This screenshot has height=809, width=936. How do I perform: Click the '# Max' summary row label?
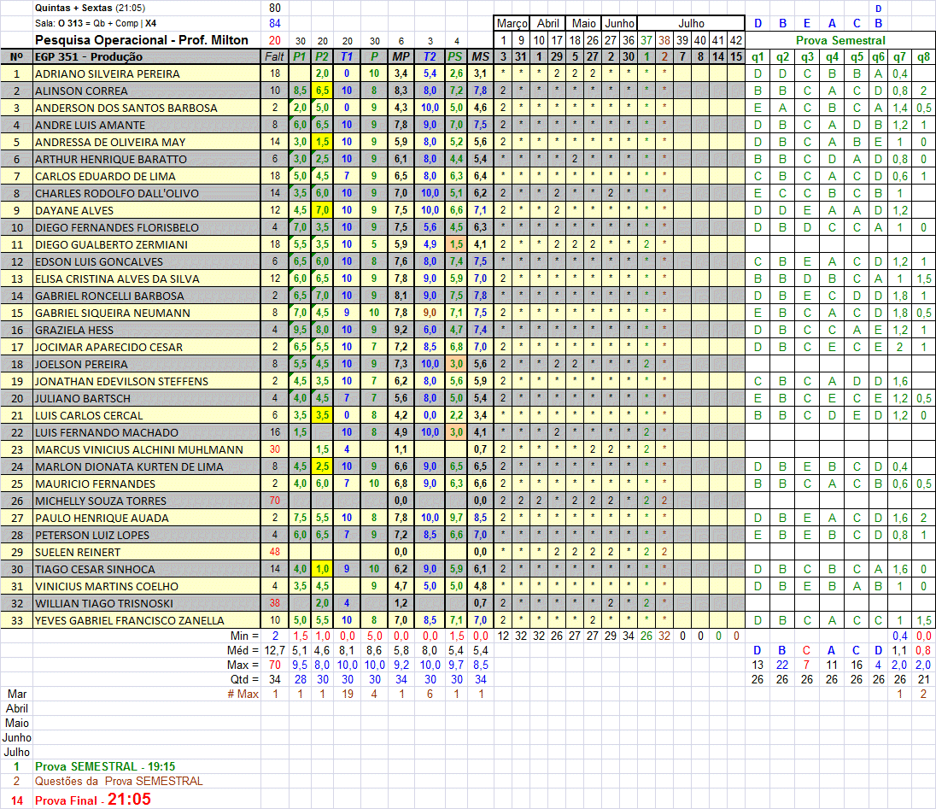[x=243, y=694]
